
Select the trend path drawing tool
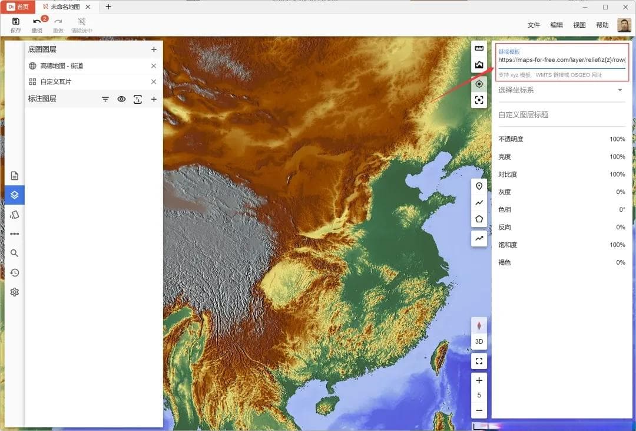coord(479,238)
